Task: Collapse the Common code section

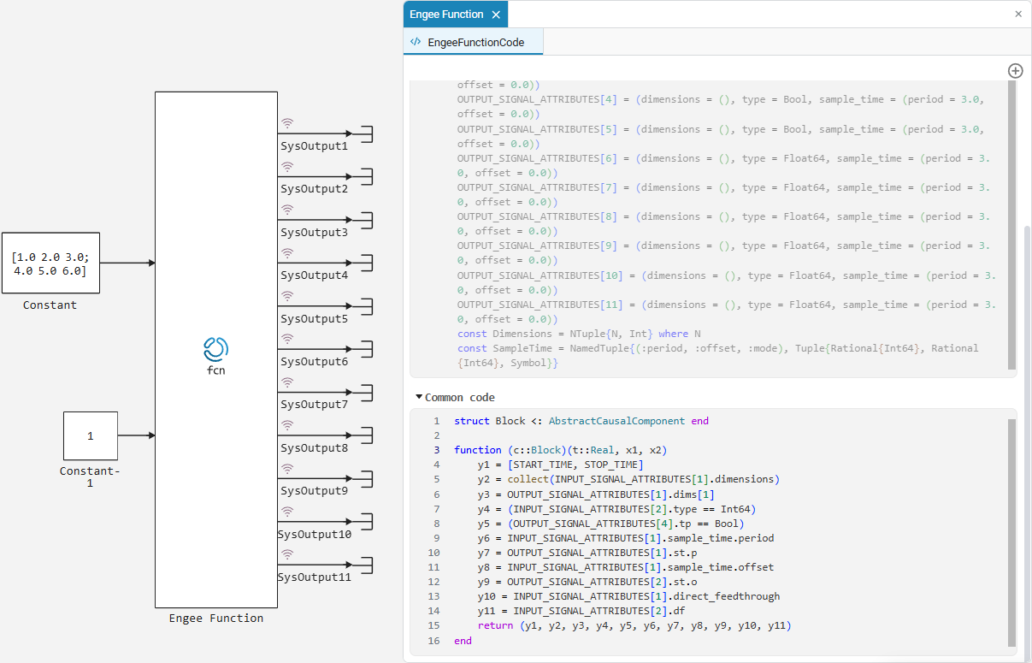Action: coord(419,397)
